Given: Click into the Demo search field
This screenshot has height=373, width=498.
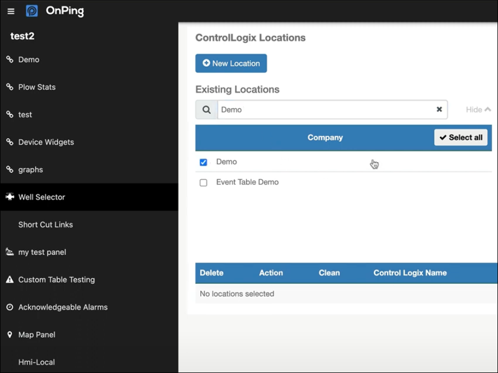Looking at the screenshot, I should coord(327,110).
